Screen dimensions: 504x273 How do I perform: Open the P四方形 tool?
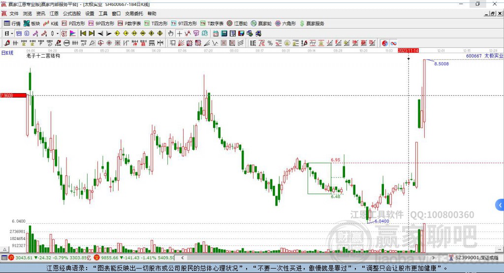pos(73,24)
